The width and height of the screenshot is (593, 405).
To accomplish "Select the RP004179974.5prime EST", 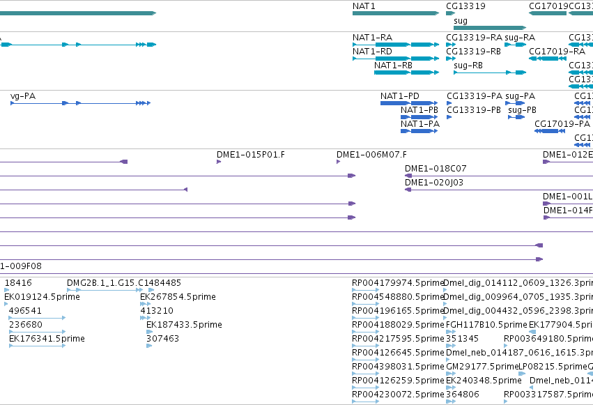I will tap(365, 290).
